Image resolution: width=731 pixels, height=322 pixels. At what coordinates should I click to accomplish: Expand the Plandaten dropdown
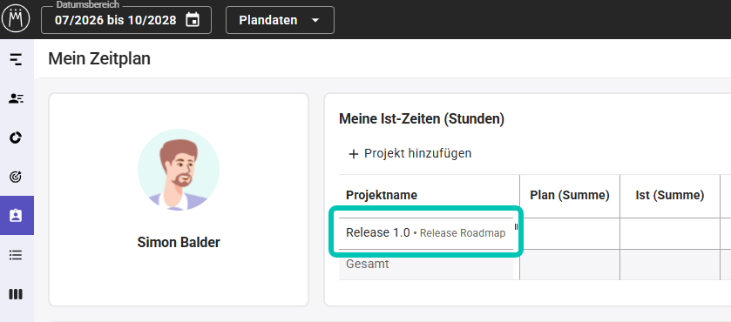point(280,20)
